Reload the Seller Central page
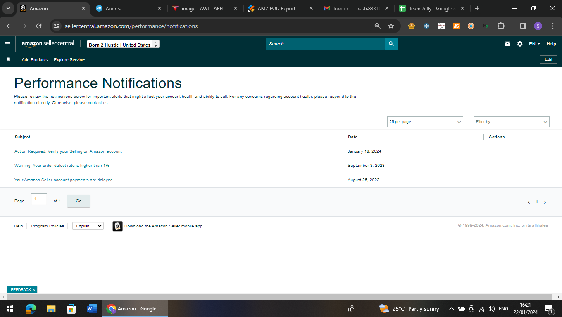This screenshot has width=562, height=317. point(39,26)
